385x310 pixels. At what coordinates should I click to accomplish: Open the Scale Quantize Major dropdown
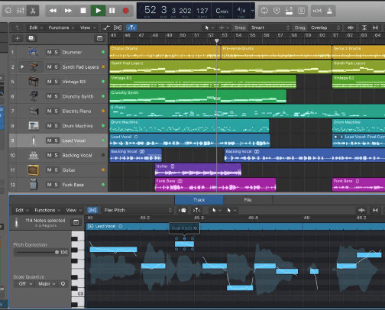coord(47,283)
